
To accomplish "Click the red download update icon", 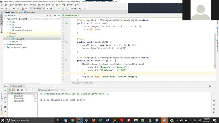I will 23,9.
